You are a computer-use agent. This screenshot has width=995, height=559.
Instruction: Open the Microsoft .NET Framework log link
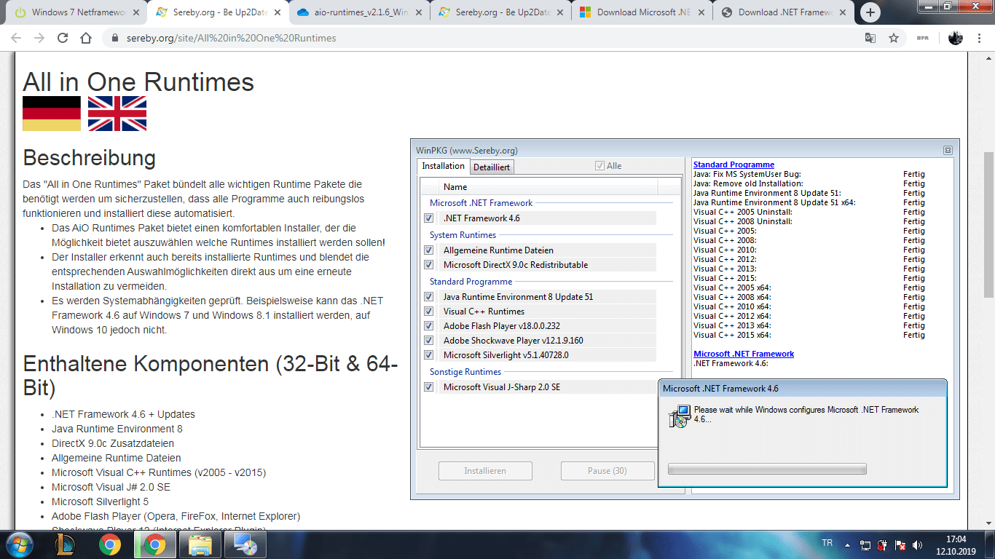tap(744, 354)
